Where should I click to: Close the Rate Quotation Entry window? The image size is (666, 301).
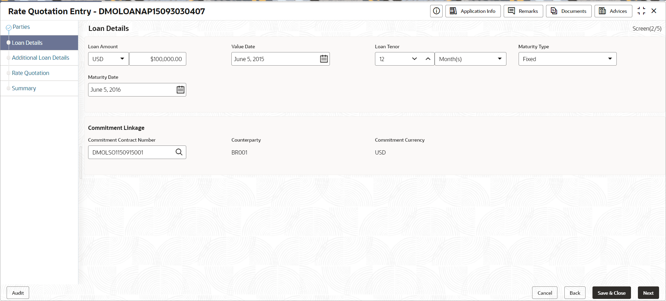point(654,11)
